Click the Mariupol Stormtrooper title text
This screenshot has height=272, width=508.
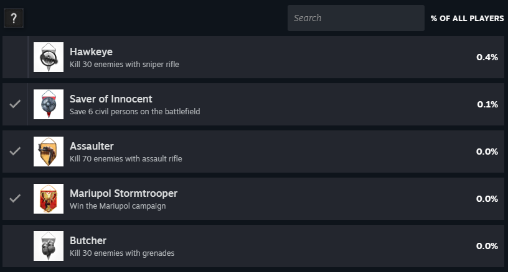click(x=123, y=193)
